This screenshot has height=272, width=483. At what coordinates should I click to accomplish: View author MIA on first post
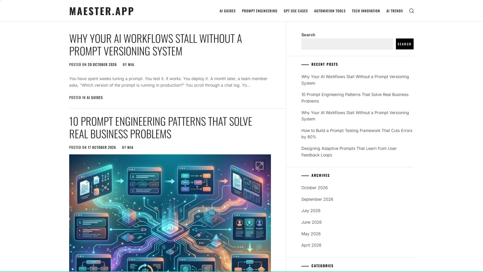(131, 64)
